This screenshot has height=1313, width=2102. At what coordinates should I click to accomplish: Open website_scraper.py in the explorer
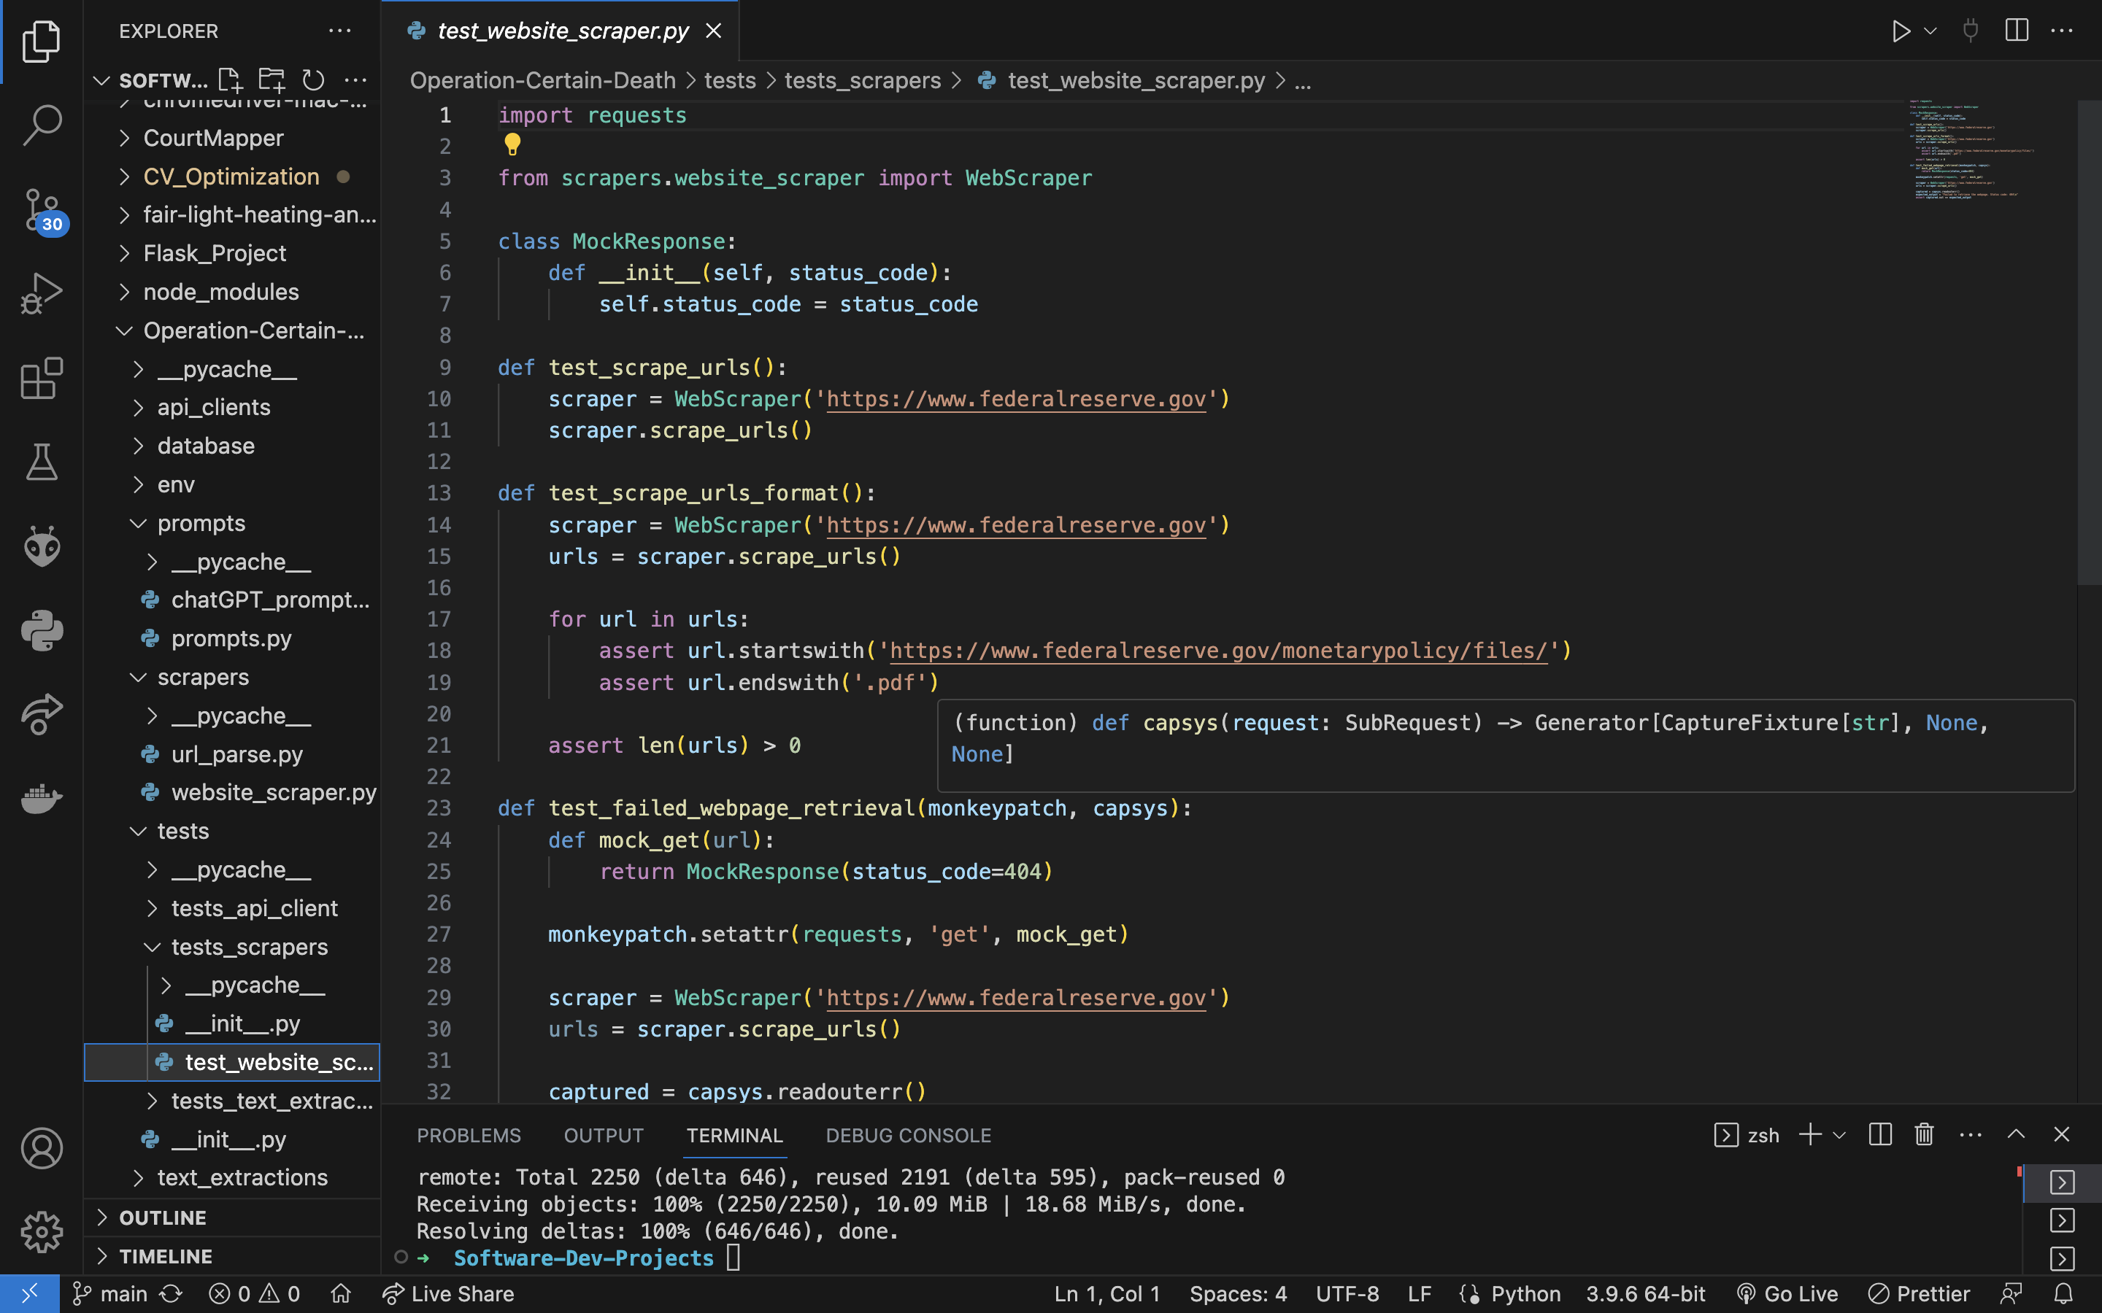click(x=273, y=793)
